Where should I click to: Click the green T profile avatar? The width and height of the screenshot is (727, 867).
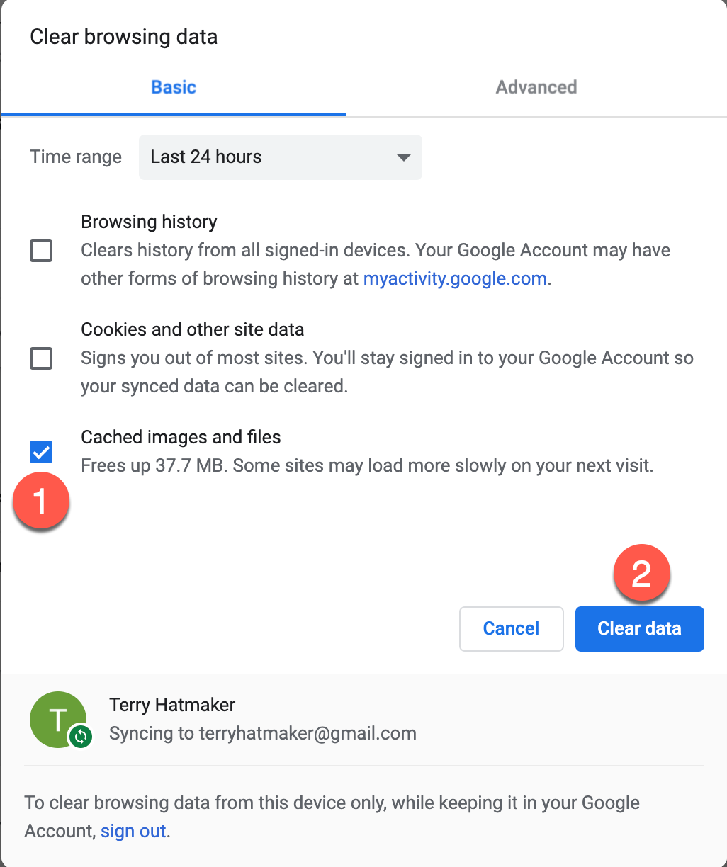(x=55, y=717)
